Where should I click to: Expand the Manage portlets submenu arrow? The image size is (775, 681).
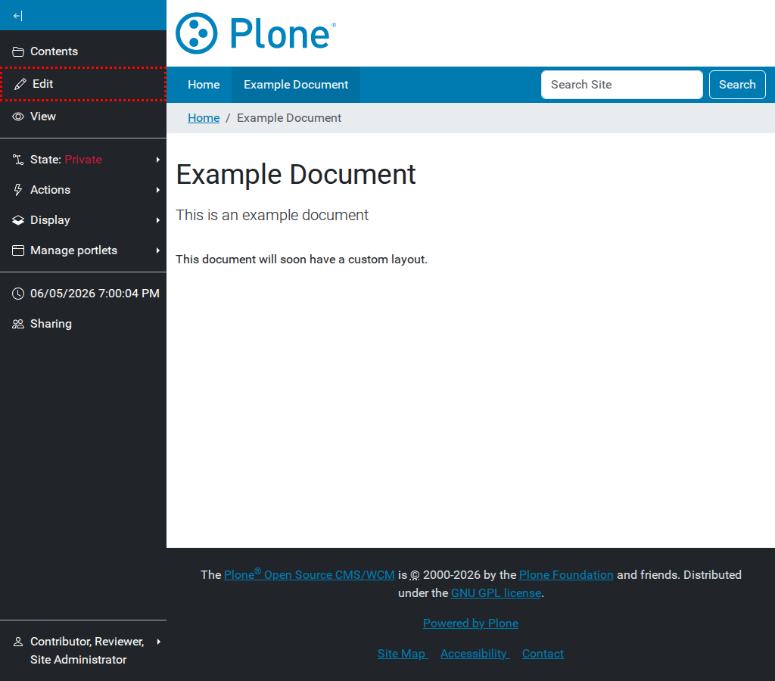point(157,250)
